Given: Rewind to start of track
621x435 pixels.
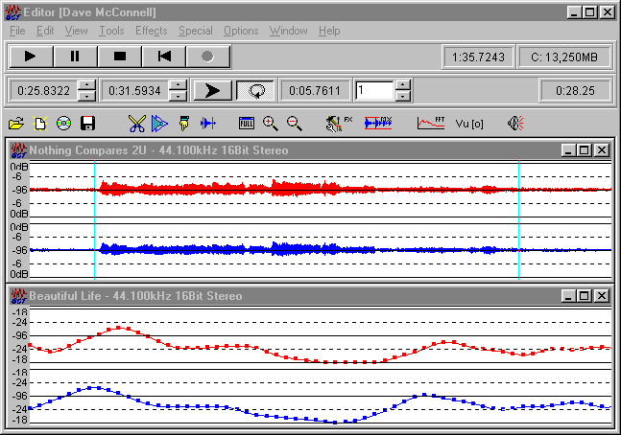Looking at the screenshot, I should (164, 57).
